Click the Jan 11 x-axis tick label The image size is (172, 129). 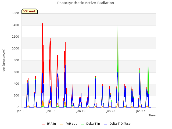coord(21,111)
